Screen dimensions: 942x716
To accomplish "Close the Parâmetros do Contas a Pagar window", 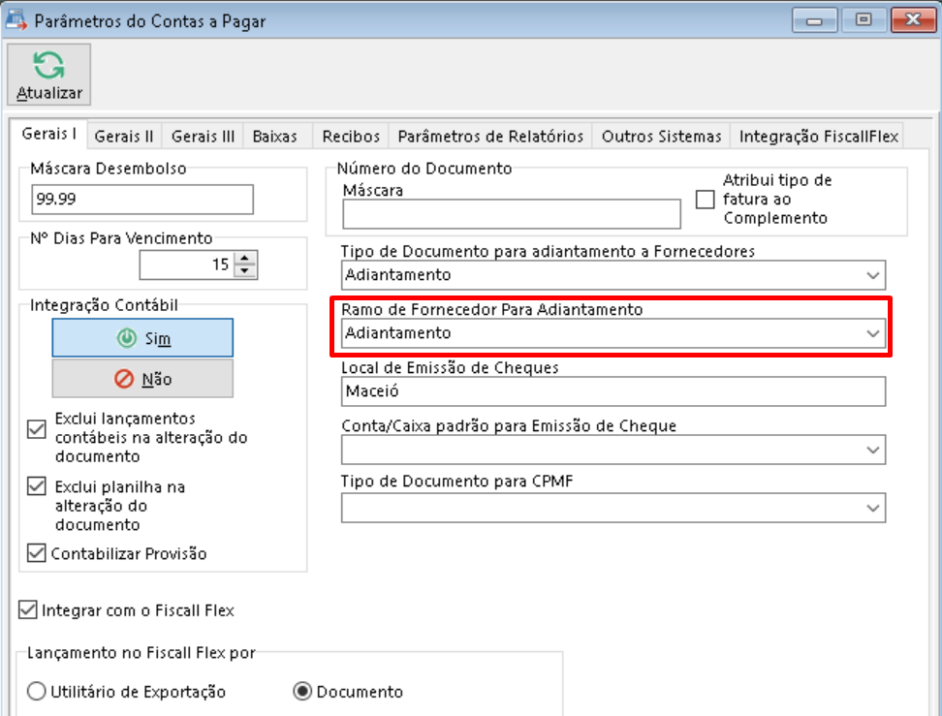I will (x=913, y=19).
